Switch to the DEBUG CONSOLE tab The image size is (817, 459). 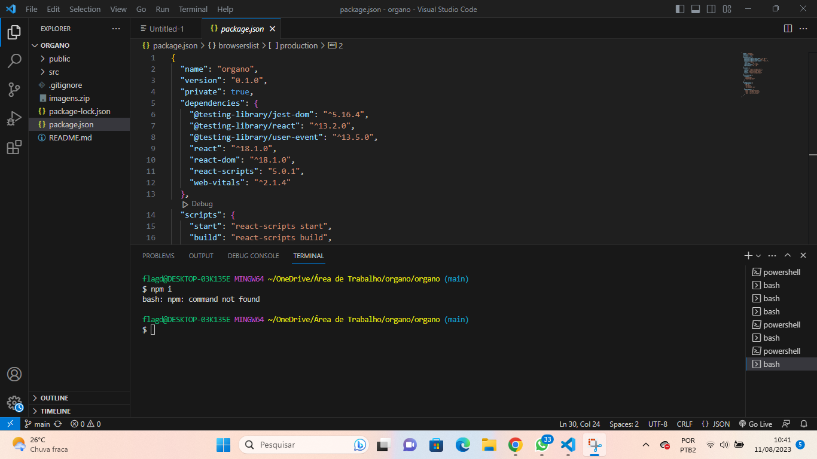tap(253, 256)
